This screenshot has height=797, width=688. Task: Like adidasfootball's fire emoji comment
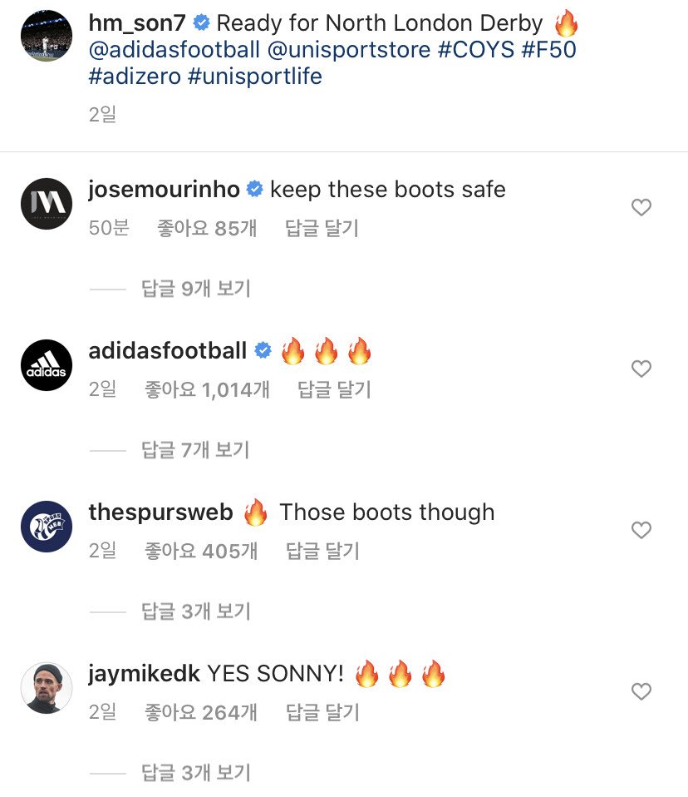[x=641, y=369]
